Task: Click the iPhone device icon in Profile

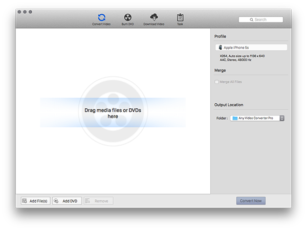Action: tap(220, 48)
